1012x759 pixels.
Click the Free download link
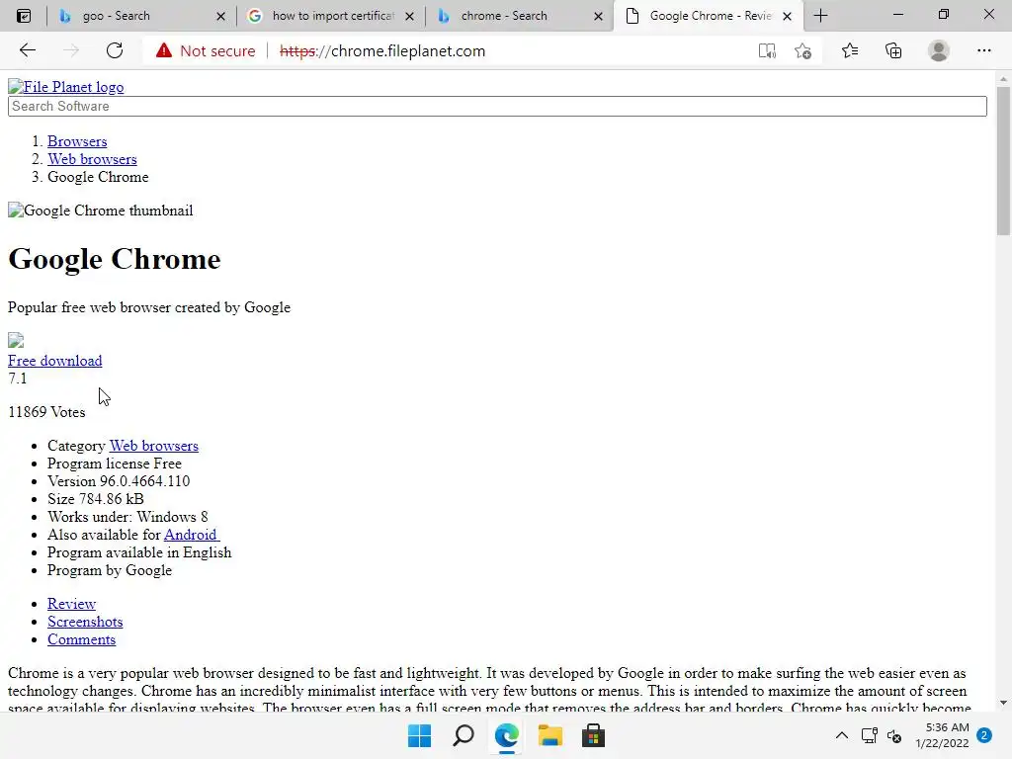tap(55, 361)
